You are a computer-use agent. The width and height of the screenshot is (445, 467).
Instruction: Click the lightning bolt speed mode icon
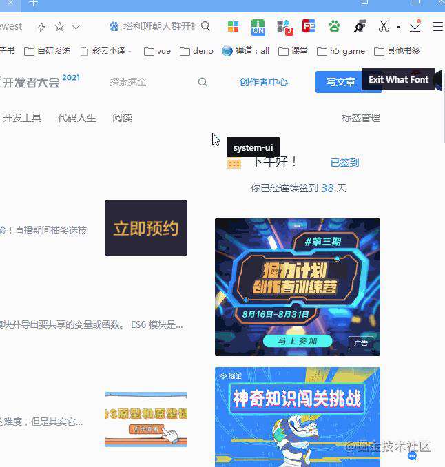click(x=41, y=27)
